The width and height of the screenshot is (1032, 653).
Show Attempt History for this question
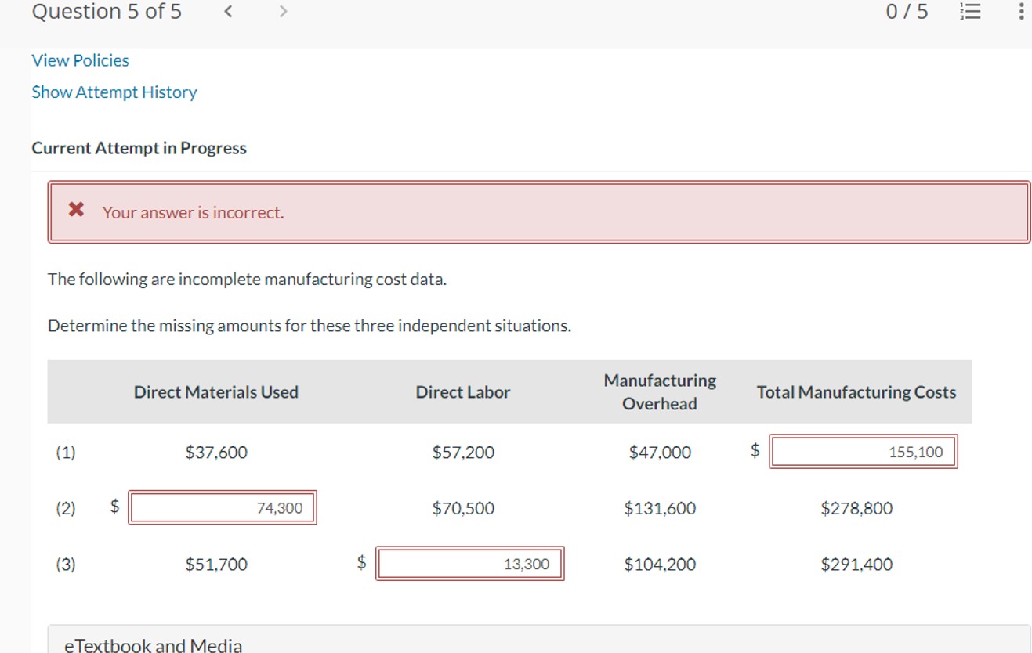114,92
